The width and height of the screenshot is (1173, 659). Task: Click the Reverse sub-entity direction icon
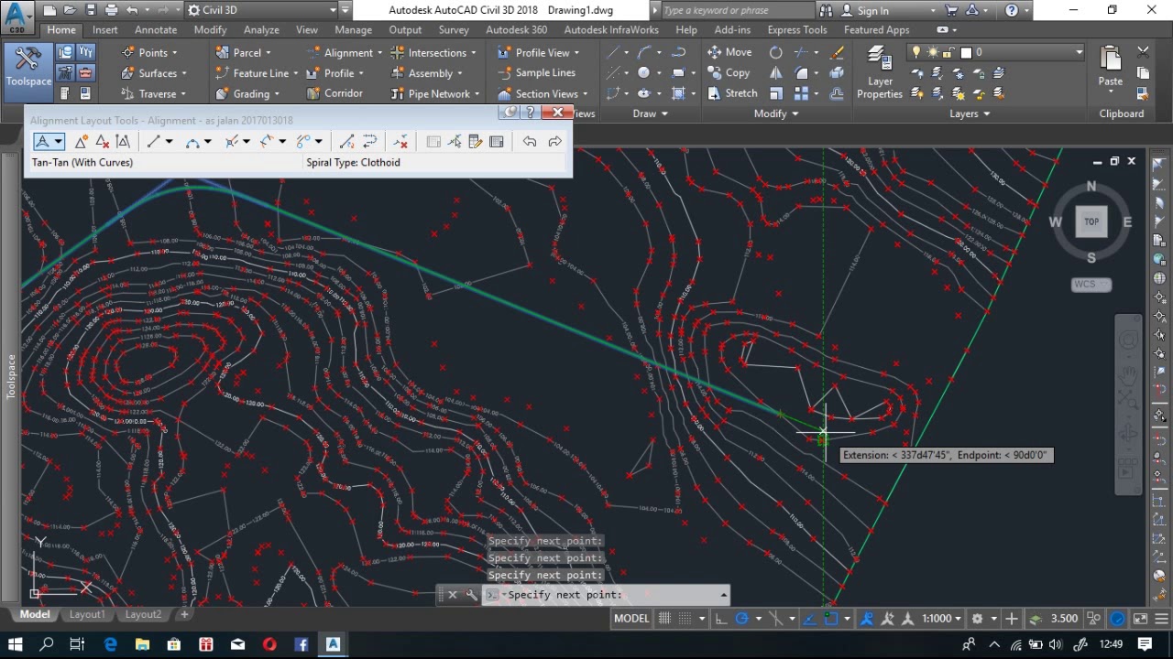click(x=370, y=141)
